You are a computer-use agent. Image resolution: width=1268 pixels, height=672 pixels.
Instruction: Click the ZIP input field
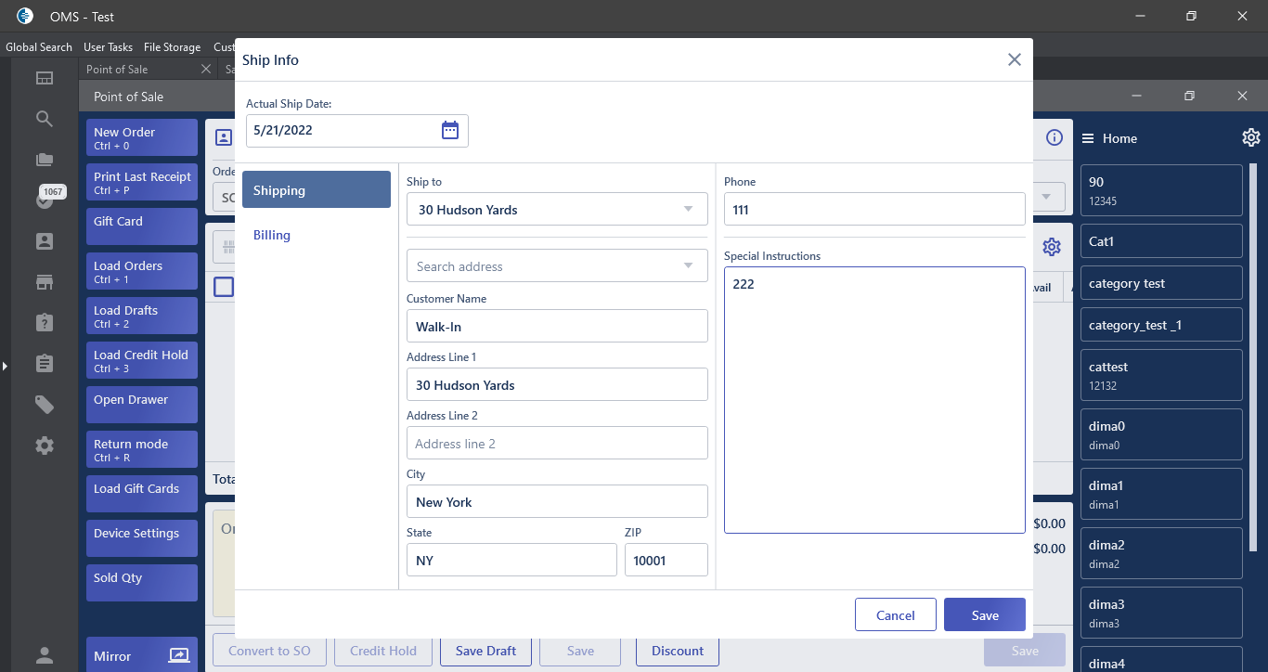[666, 561]
